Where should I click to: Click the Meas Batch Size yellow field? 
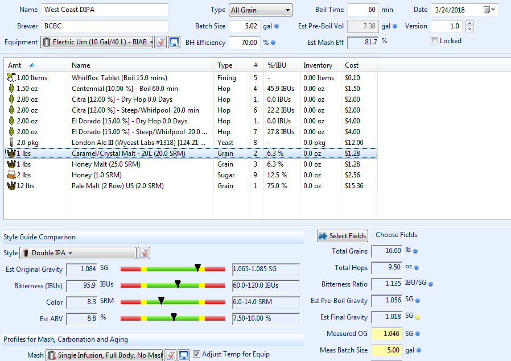[387, 350]
